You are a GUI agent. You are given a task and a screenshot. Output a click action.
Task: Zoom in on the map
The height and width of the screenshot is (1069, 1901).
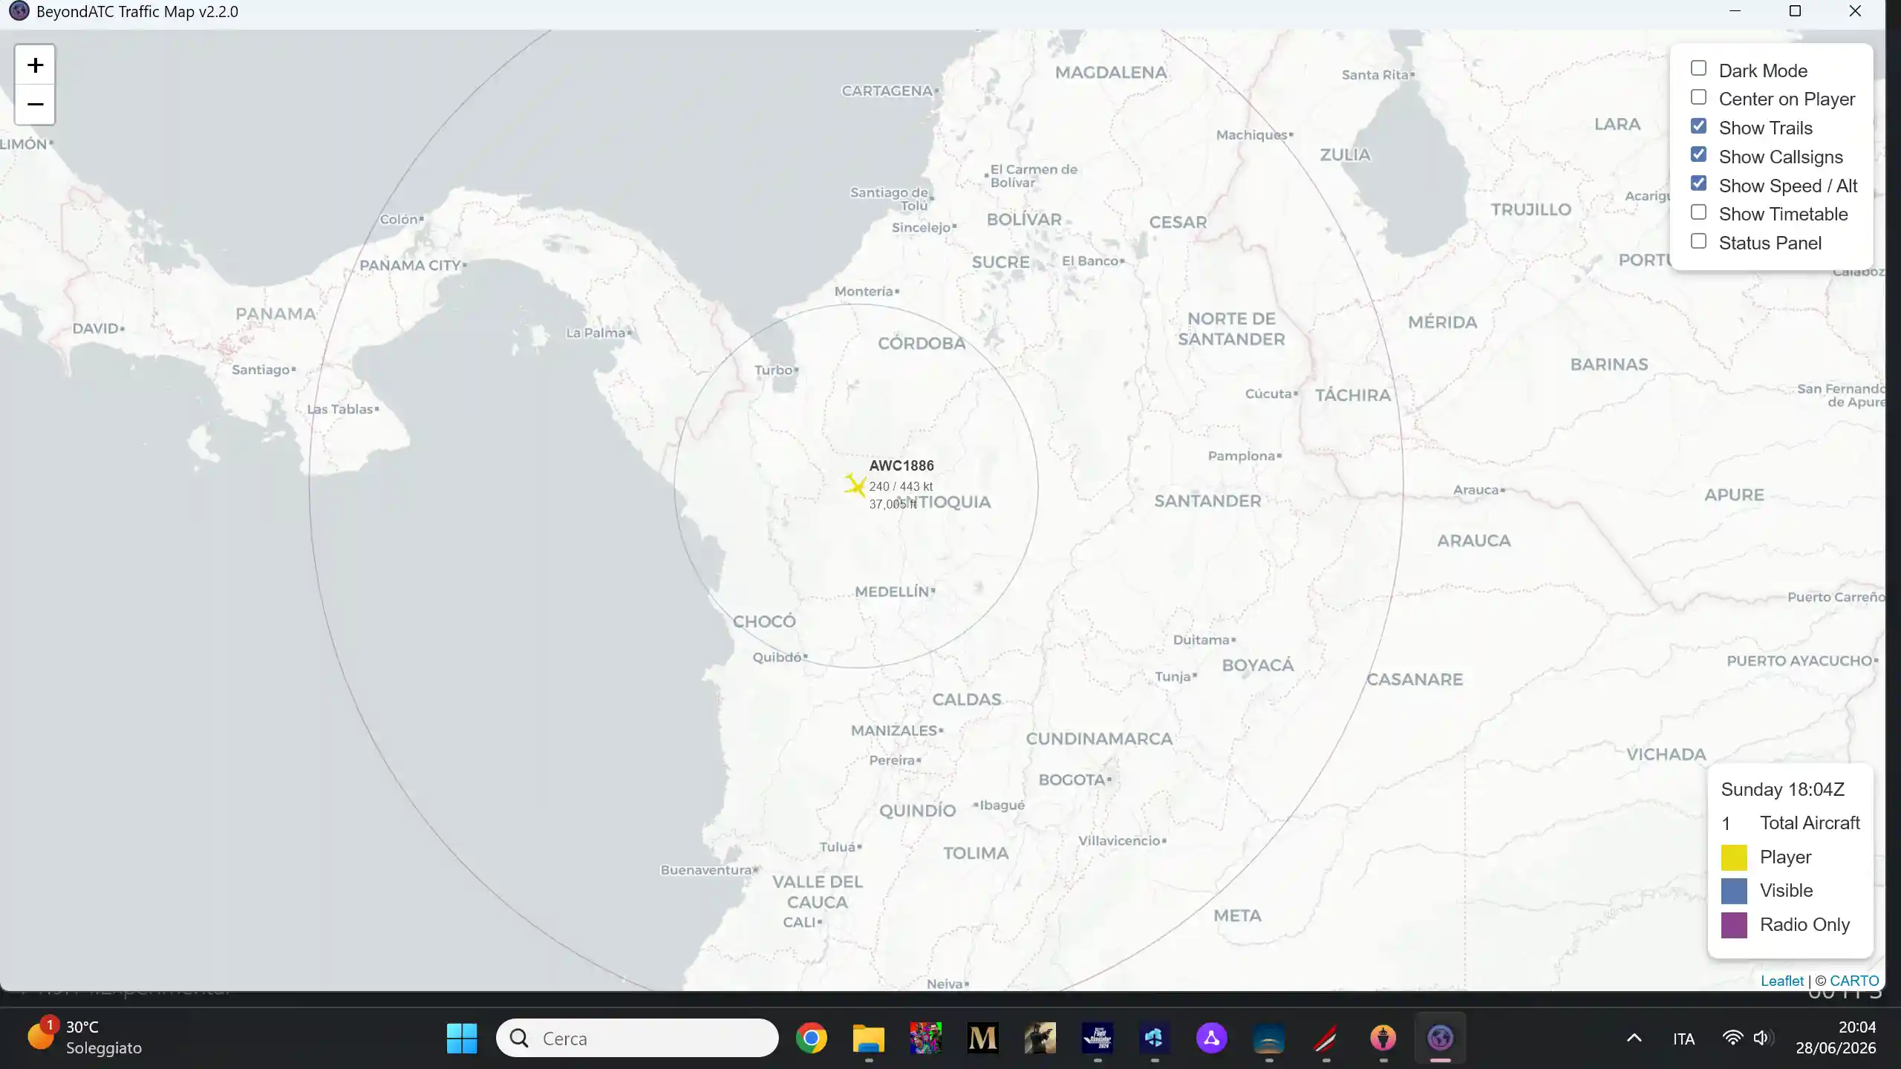coord(35,65)
